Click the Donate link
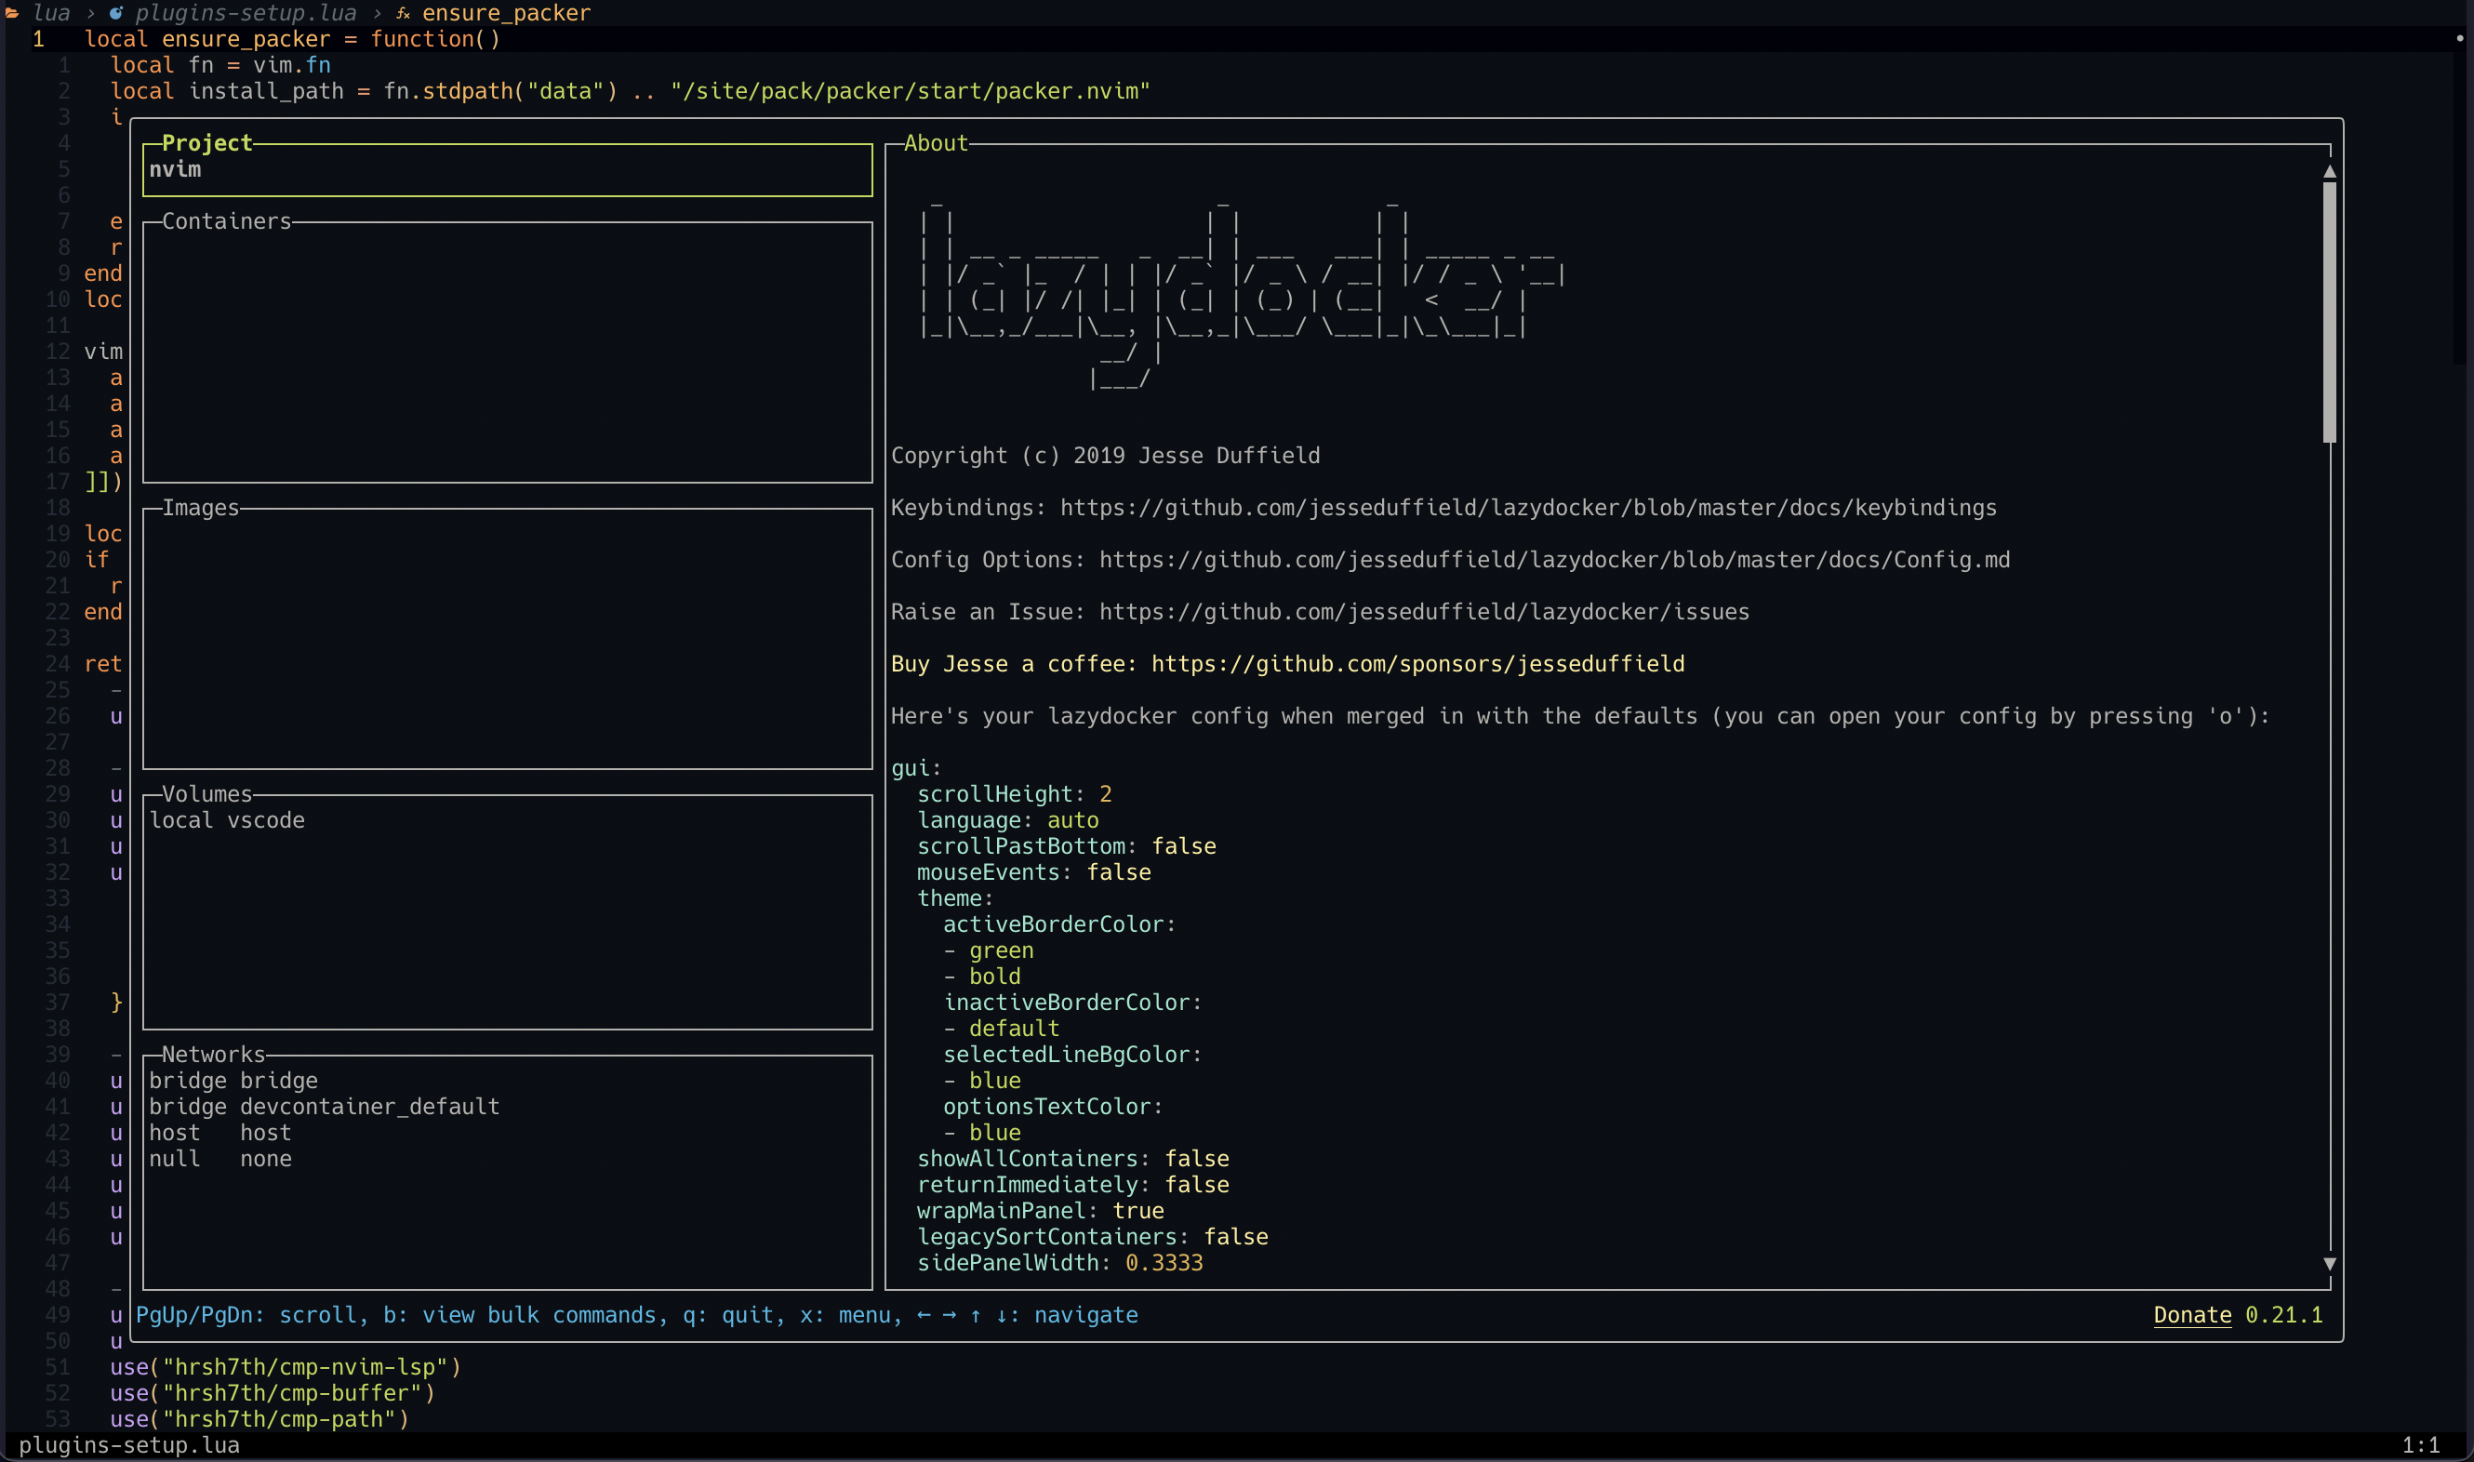 [2191, 1315]
